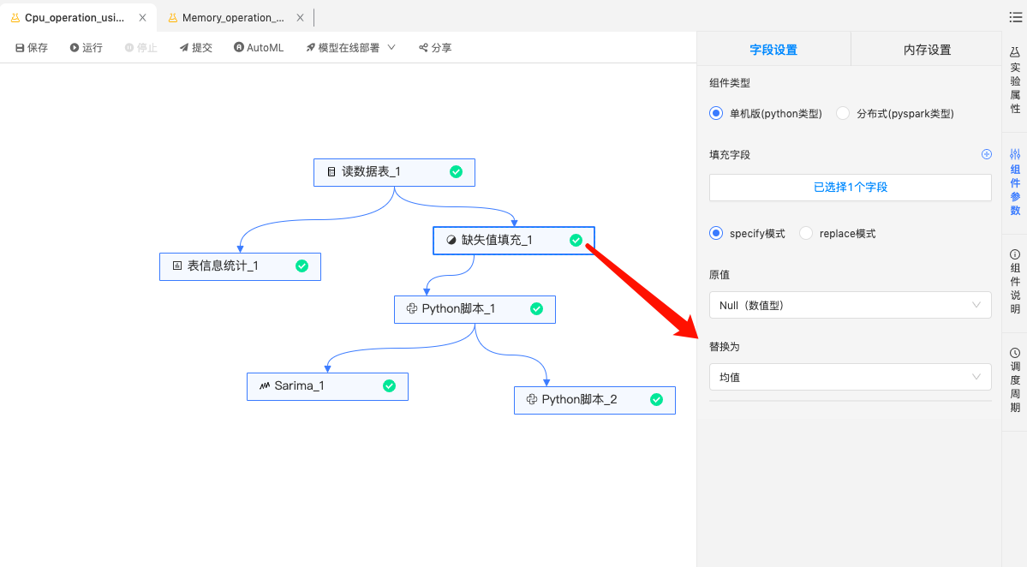The width and height of the screenshot is (1027, 567).
Task: Select the Sarima_1 node on canvas
Action: [327, 386]
